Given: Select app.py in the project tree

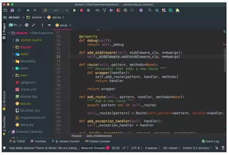Looking at the screenshot, I should [x=23, y=103].
